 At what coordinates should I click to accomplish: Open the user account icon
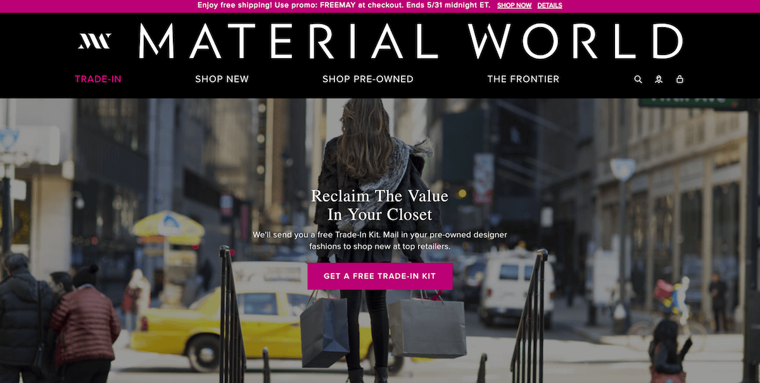[659, 80]
